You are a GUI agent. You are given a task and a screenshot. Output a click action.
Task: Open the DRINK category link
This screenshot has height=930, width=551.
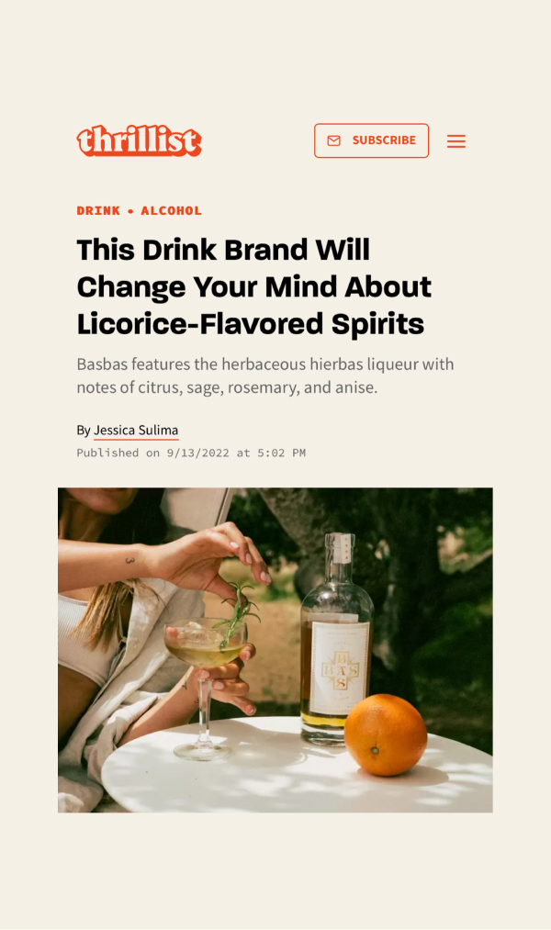coord(98,210)
